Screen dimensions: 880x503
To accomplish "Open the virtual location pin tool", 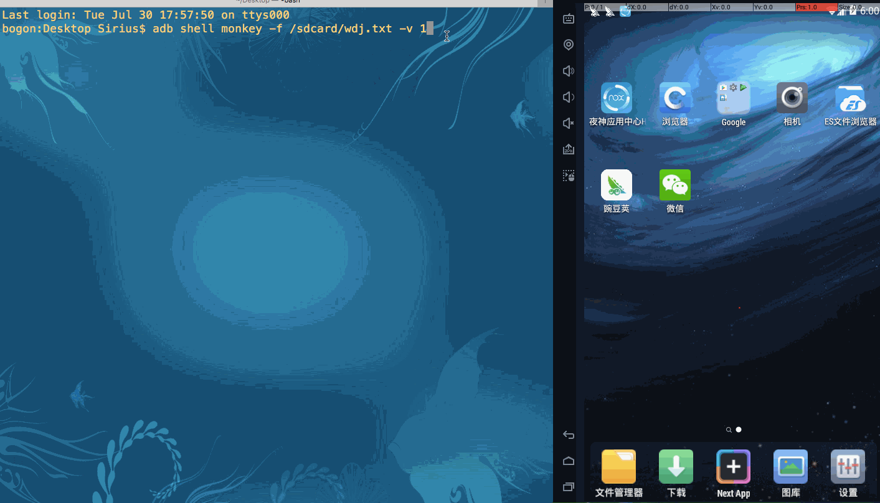I will [569, 45].
